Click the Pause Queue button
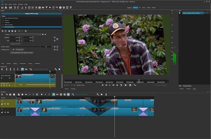This screenshot has width=211, height=139. (x=187, y=86)
